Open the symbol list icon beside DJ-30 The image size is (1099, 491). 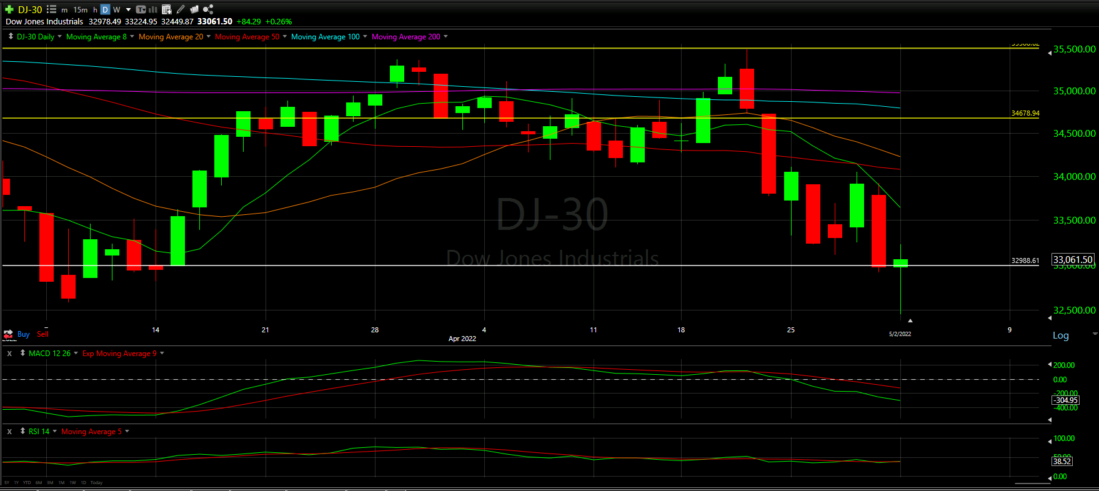51,9
